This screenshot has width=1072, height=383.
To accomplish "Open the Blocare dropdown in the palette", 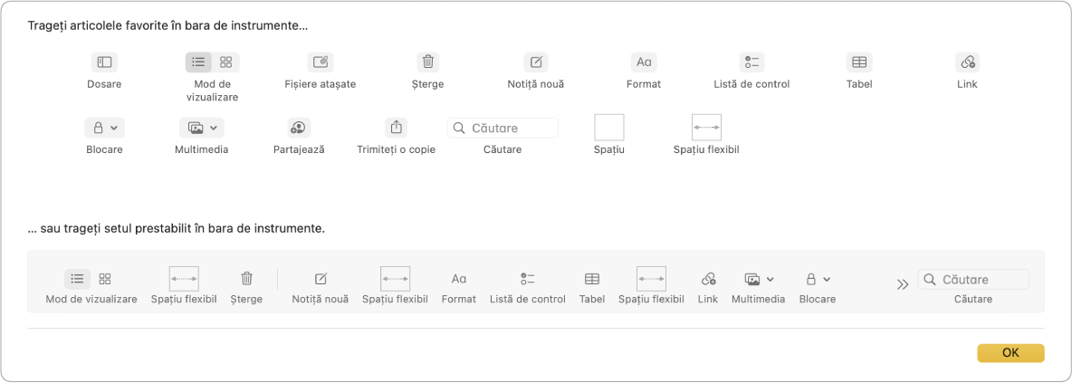I will click(x=104, y=128).
